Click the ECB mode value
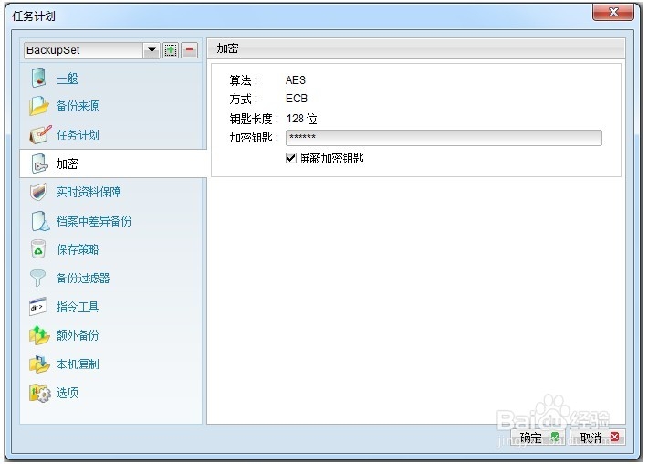 [x=297, y=99]
